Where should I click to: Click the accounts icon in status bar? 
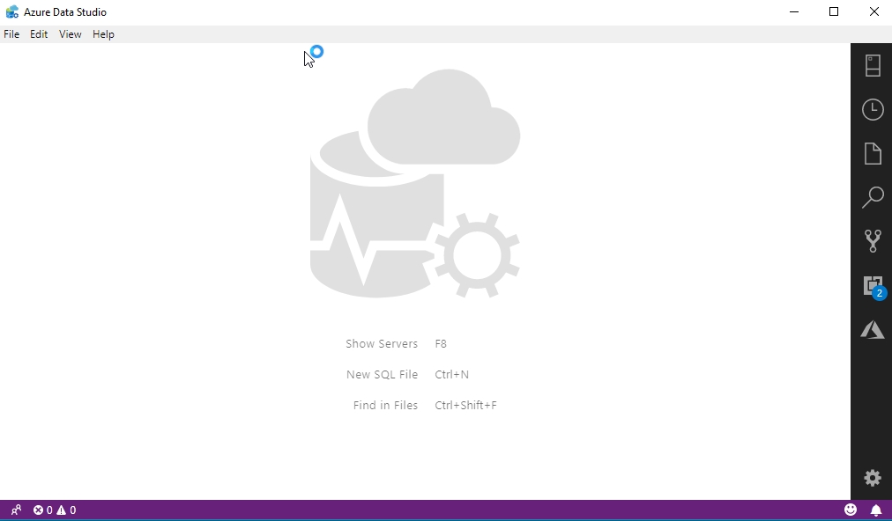pos(16,510)
